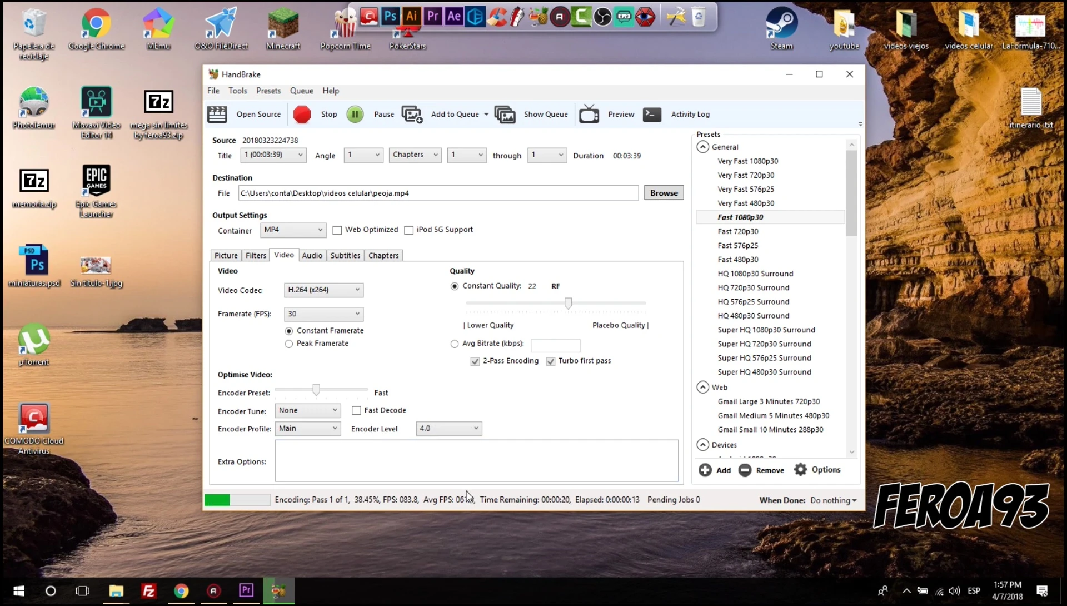Click the Open Source film icon
The height and width of the screenshot is (606, 1067).
(217, 115)
